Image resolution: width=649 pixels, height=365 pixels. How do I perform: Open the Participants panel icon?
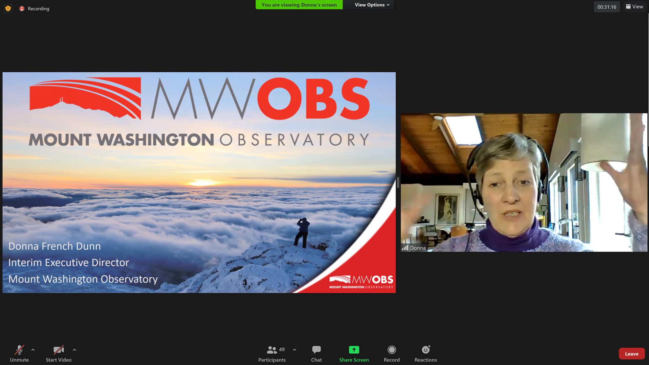coord(272,350)
